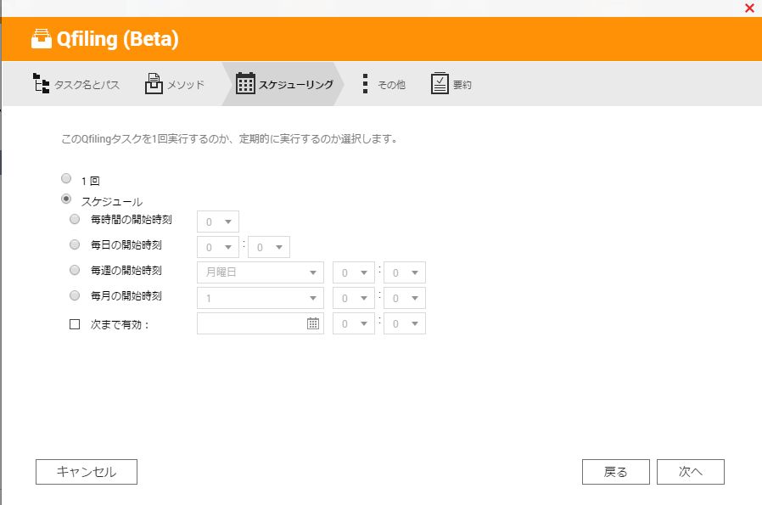
Task: Click the 戻る button
Action: (x=616, y=472)
